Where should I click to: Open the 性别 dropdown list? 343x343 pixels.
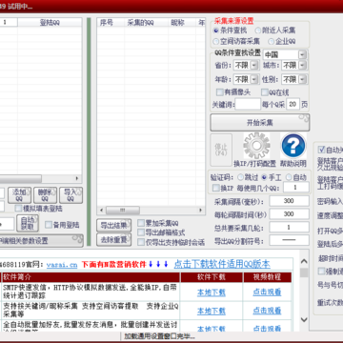pyautogui.click(x=303, y=79)
